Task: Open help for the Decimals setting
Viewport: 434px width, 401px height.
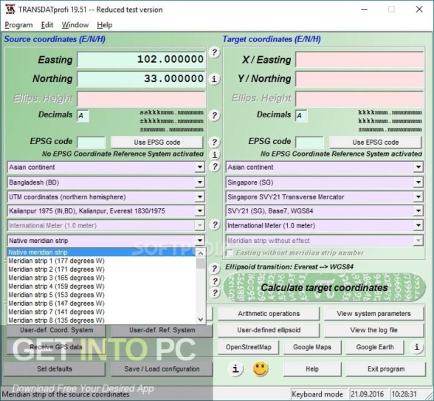Action: point(214,115)
